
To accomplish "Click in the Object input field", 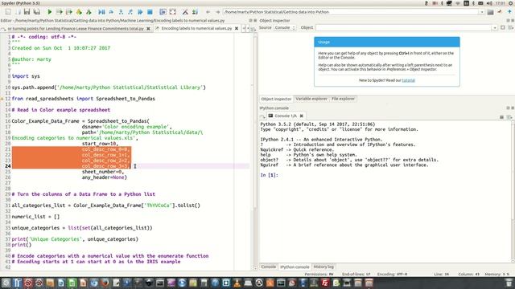I will click(404, 28).
